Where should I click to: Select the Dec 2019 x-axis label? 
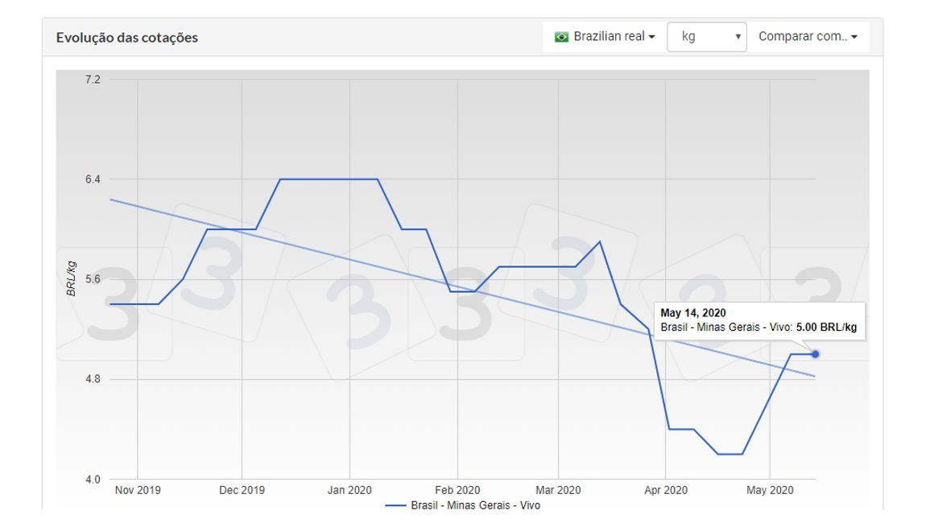click(x=242, y=490)
